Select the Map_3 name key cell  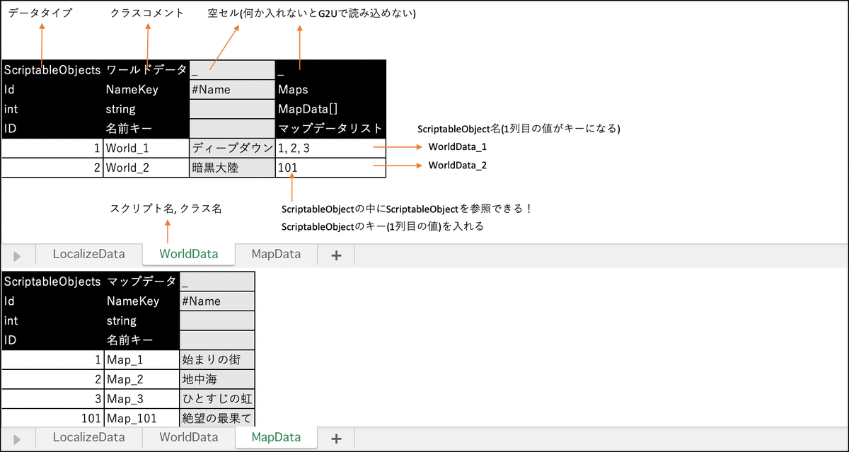click(x=142, y=399)
